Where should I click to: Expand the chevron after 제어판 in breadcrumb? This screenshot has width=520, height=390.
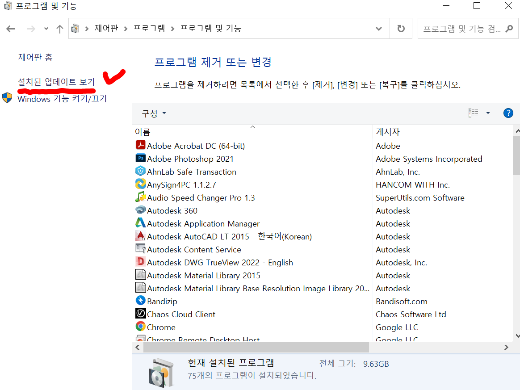pos(126,29)
